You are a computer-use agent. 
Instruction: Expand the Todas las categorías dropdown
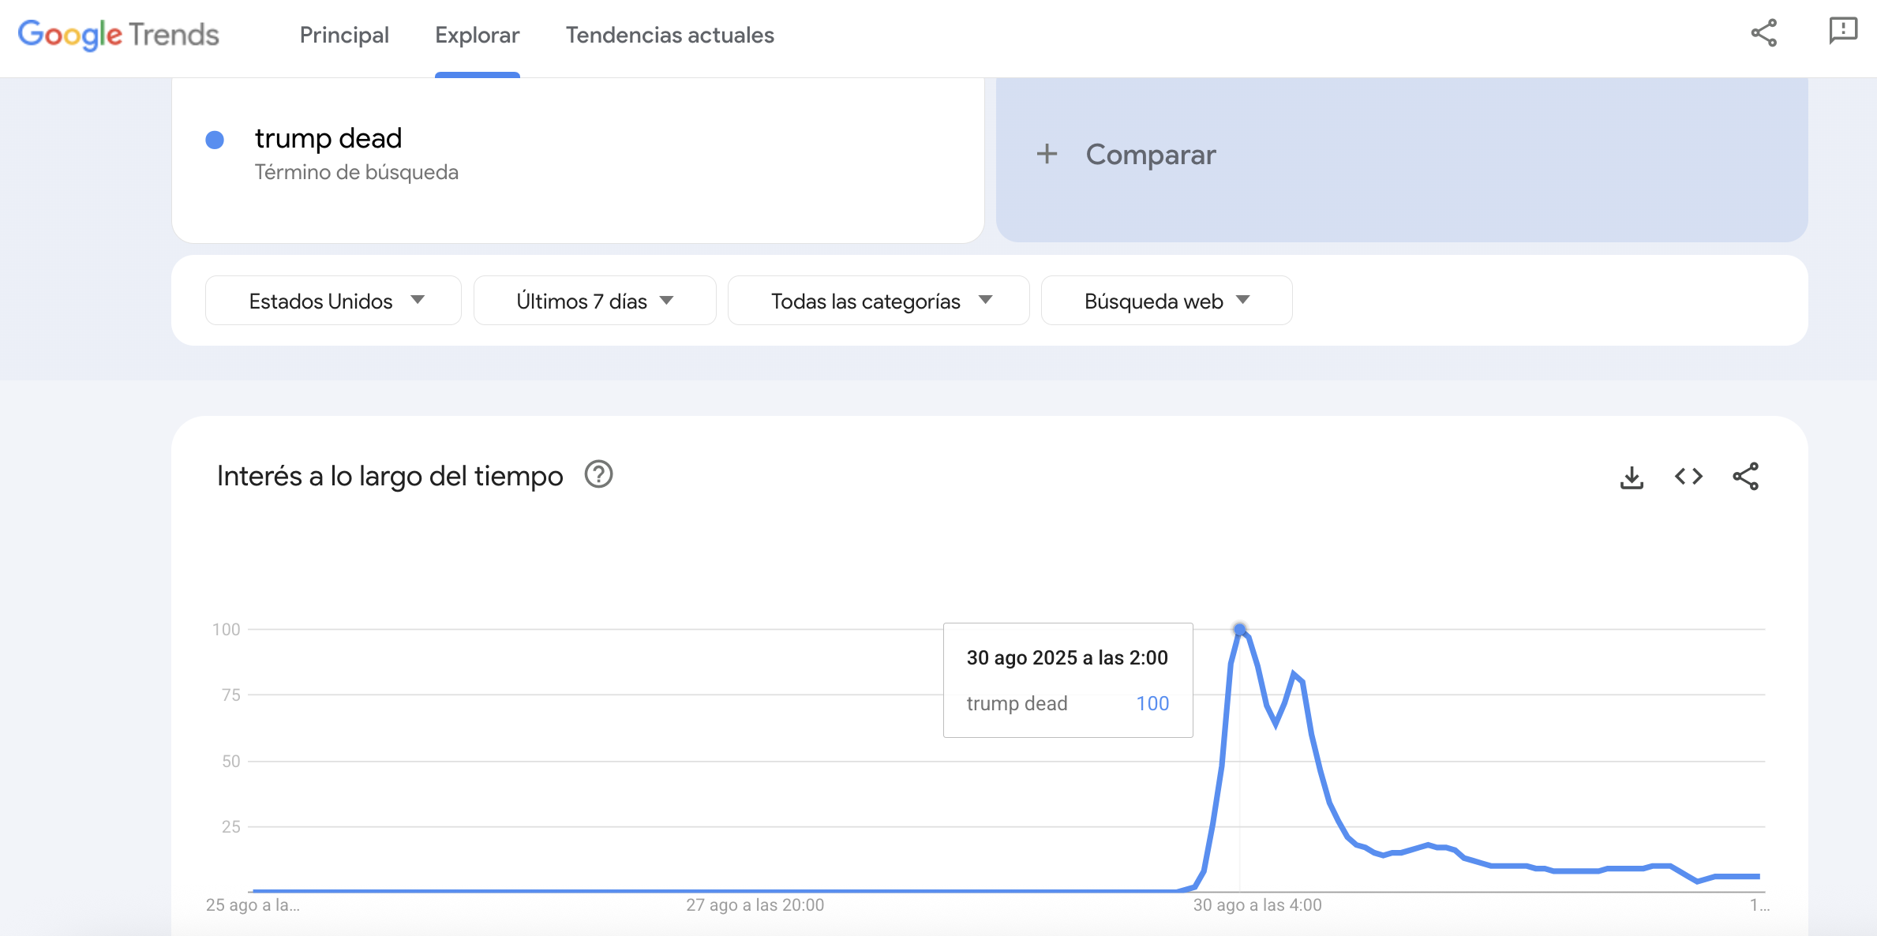879,301
